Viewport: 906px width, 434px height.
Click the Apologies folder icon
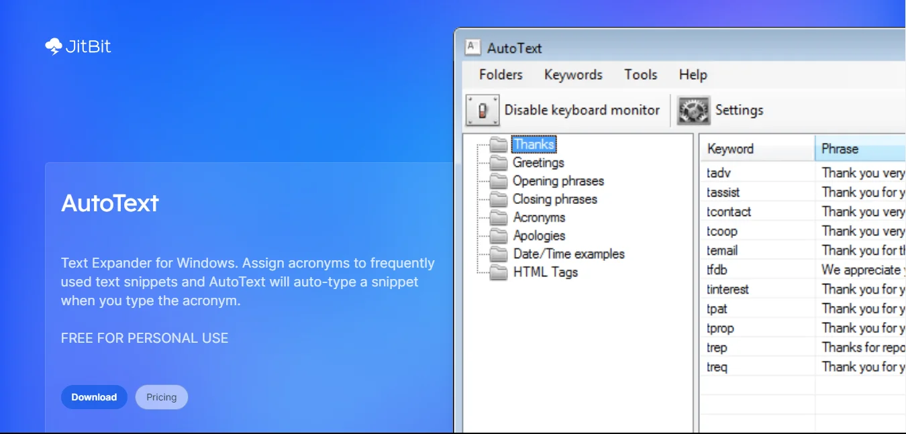(498, 235)
